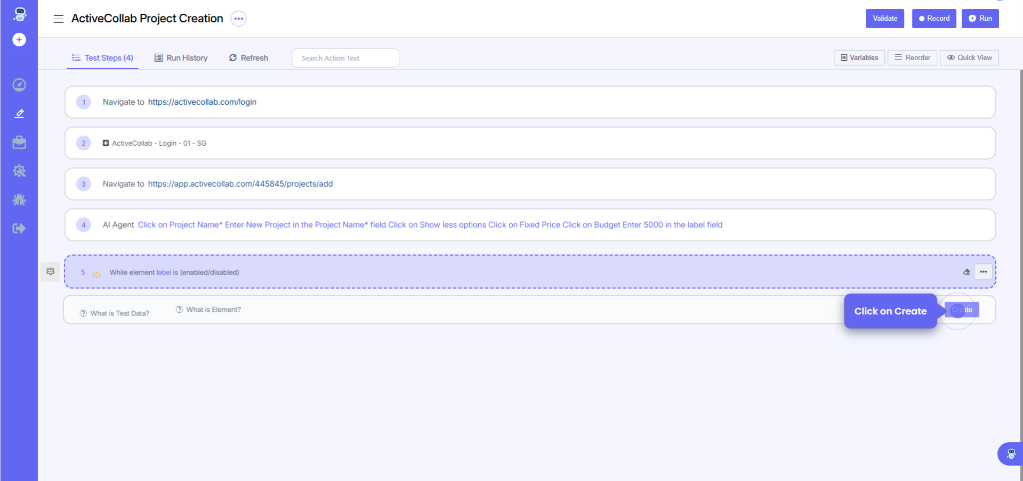Toggle Quick View with the eye button

969,57
